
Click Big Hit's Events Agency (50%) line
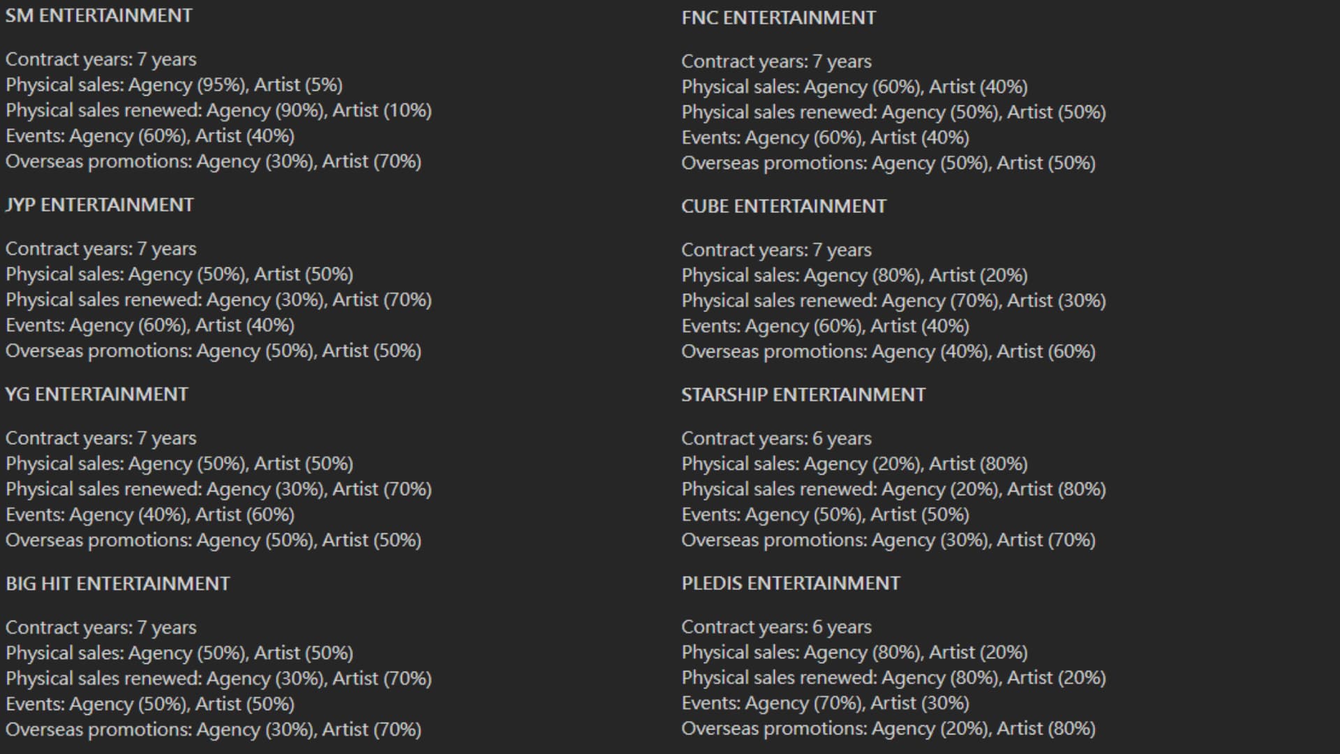[150, 704]
